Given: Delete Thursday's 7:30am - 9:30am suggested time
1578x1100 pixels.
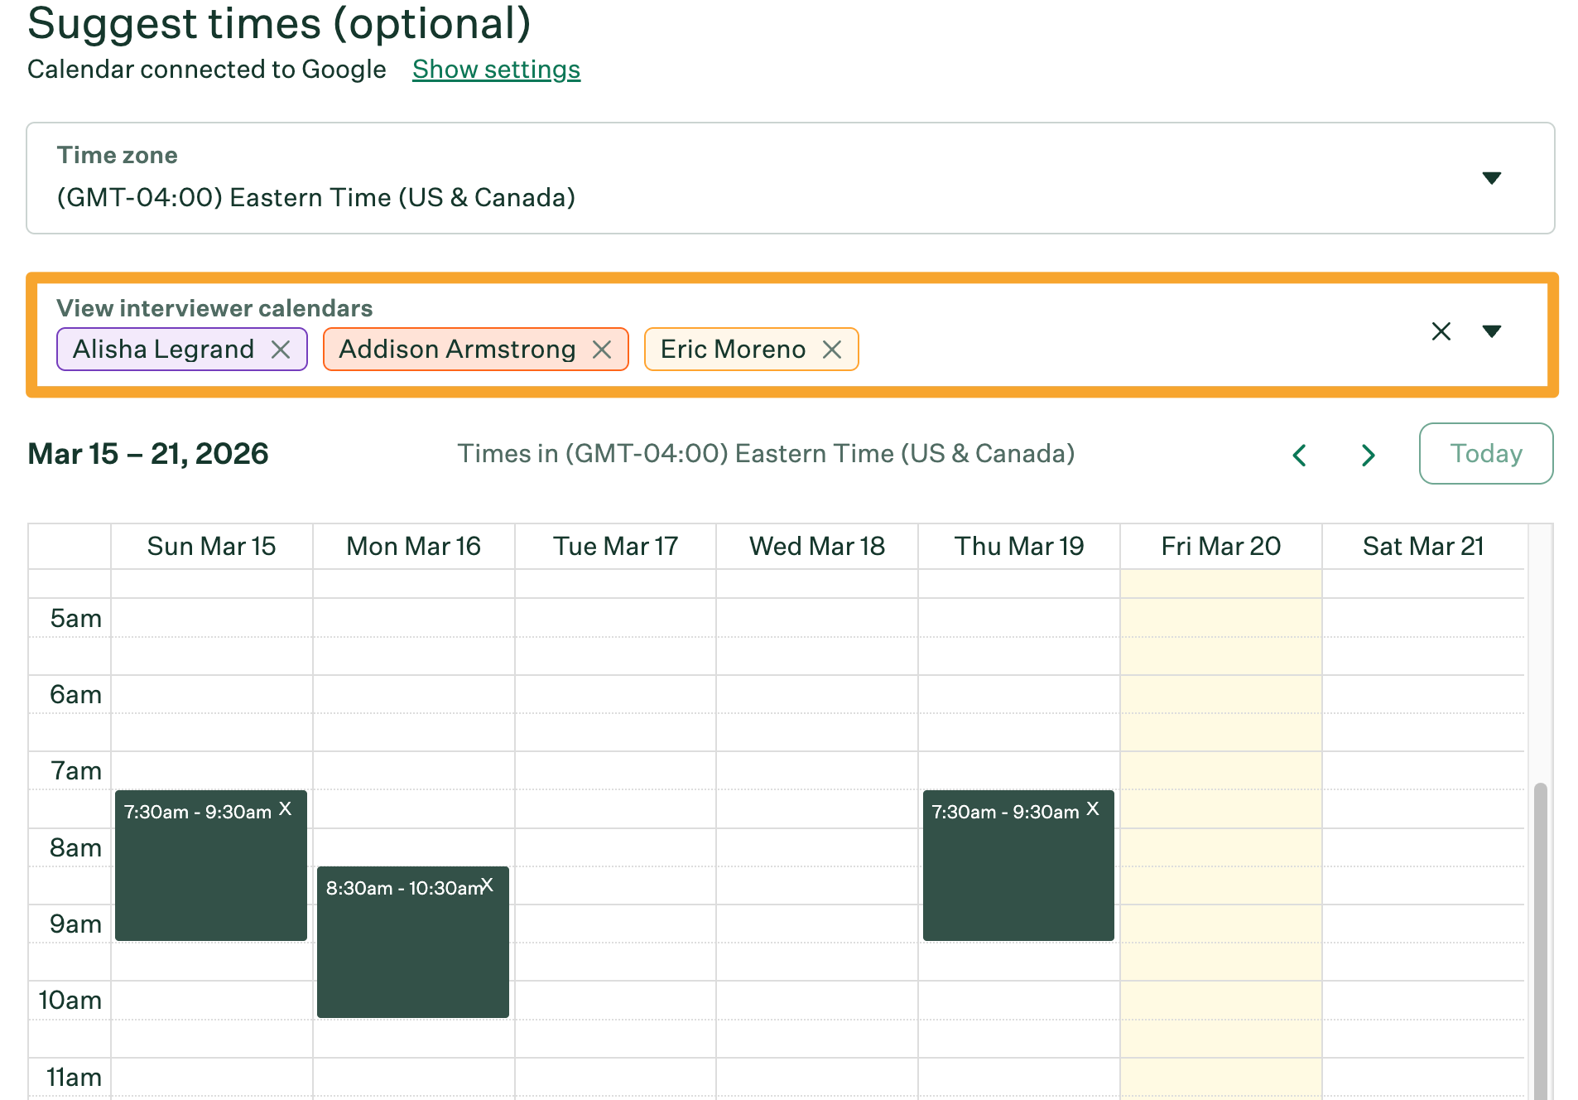Looking at the screenshot, I should pyautogui.click(x=1093, y=810).
